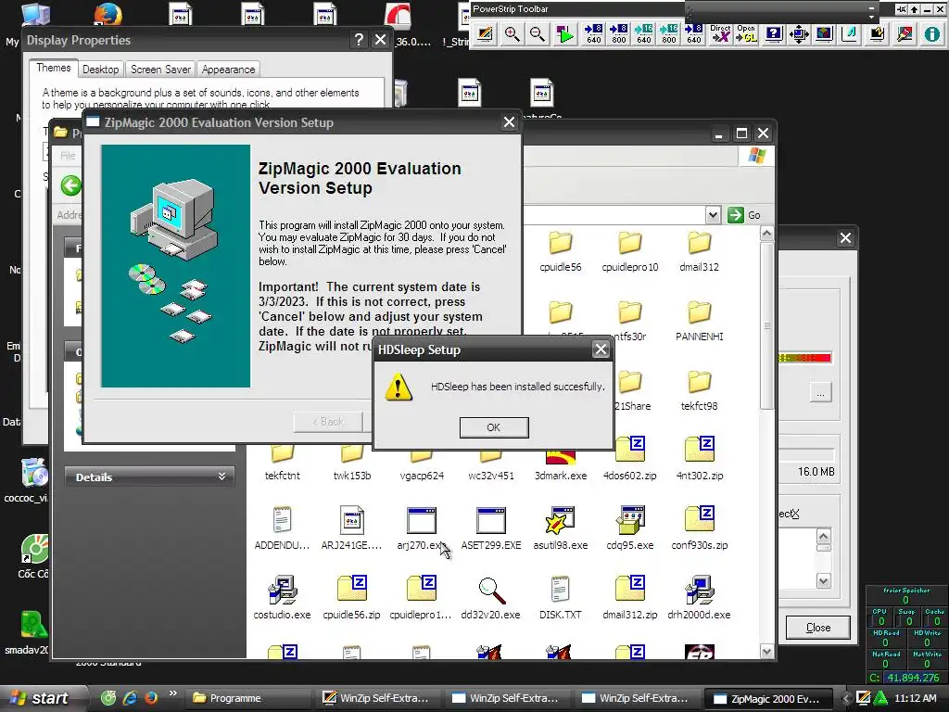
Task: Select the 16-bit 640 resolution icon in PowerStrip
Action: coord(644,34)
